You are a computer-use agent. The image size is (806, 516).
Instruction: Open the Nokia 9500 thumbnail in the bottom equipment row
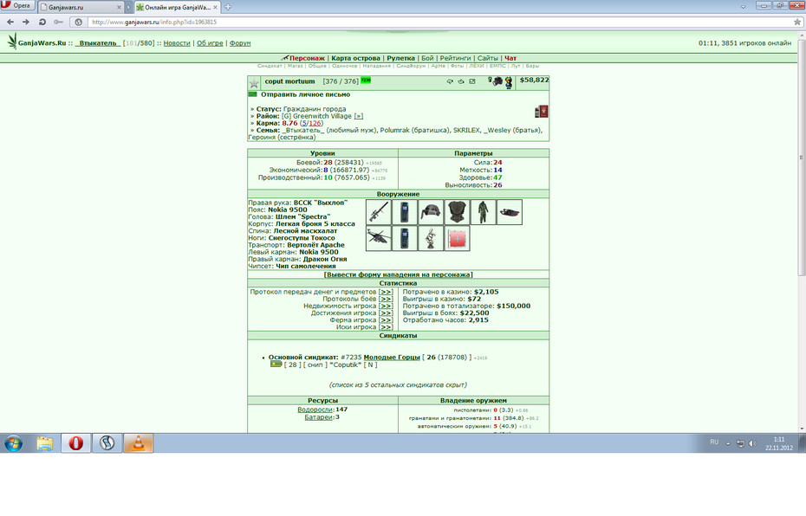pos(405,238)
